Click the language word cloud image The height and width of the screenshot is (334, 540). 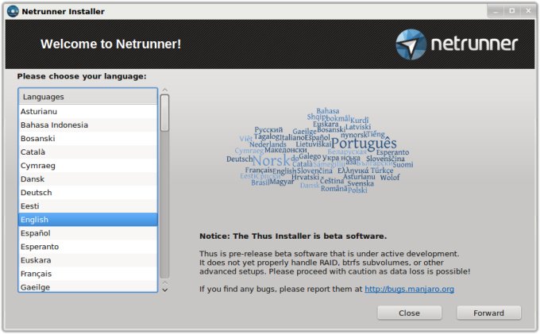(x=319, y=151)
